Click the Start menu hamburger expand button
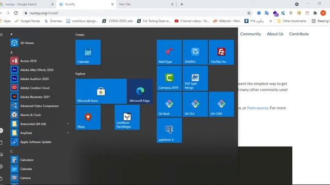The image size is (330, 185). tap(2, 34)
